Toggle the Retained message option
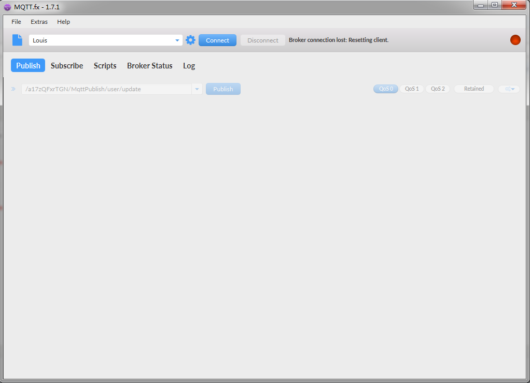 pyautogui.click(x=474, y=89)
